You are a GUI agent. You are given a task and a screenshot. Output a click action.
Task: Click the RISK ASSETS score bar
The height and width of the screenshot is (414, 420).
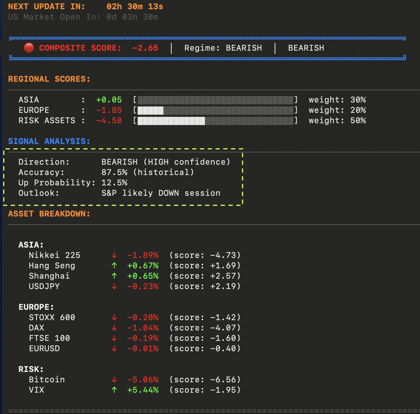[x=215, y=121]
